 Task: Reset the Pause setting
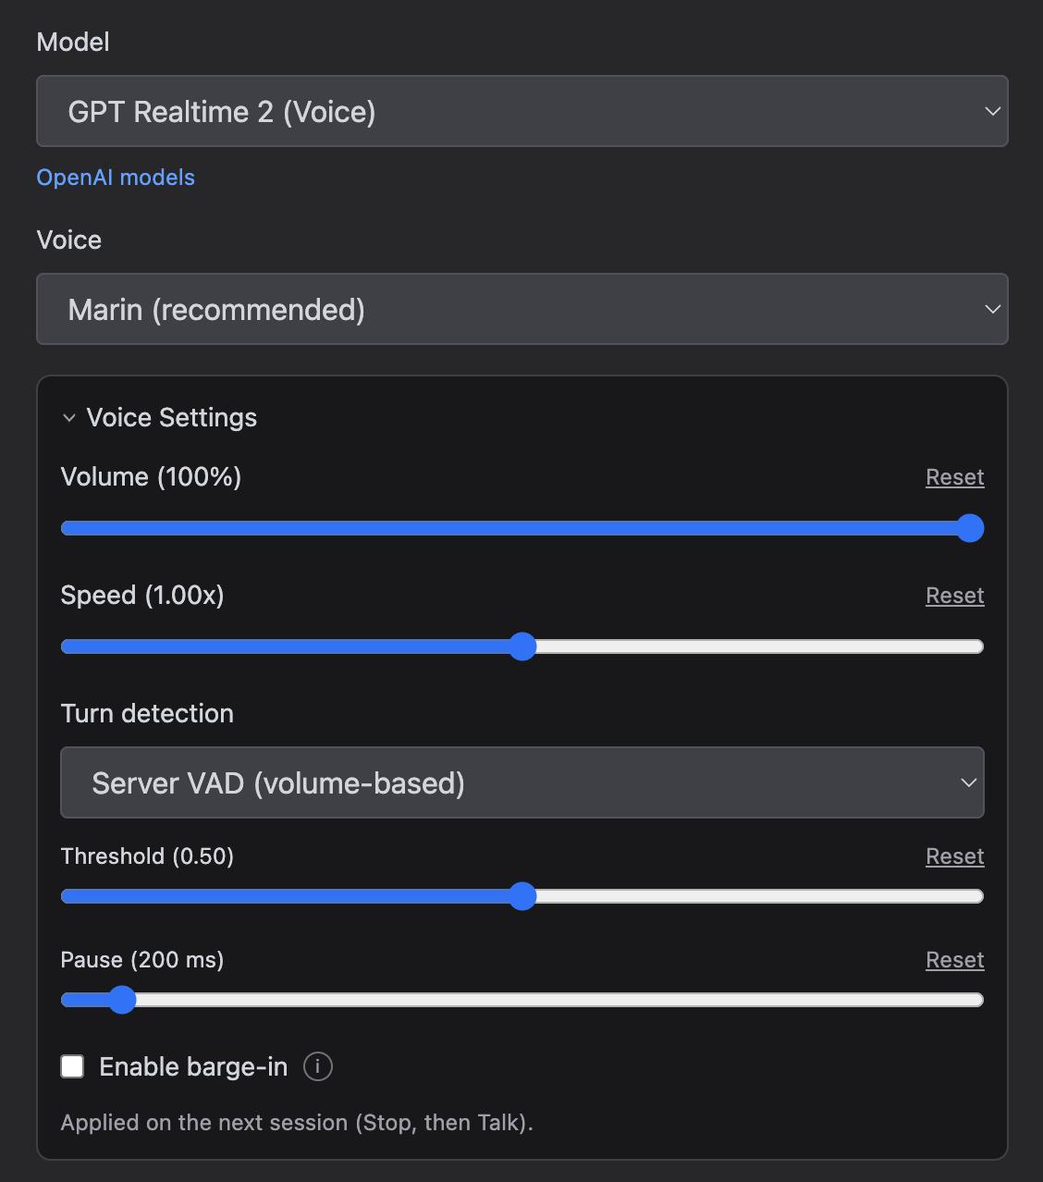(x=954, y=960)
